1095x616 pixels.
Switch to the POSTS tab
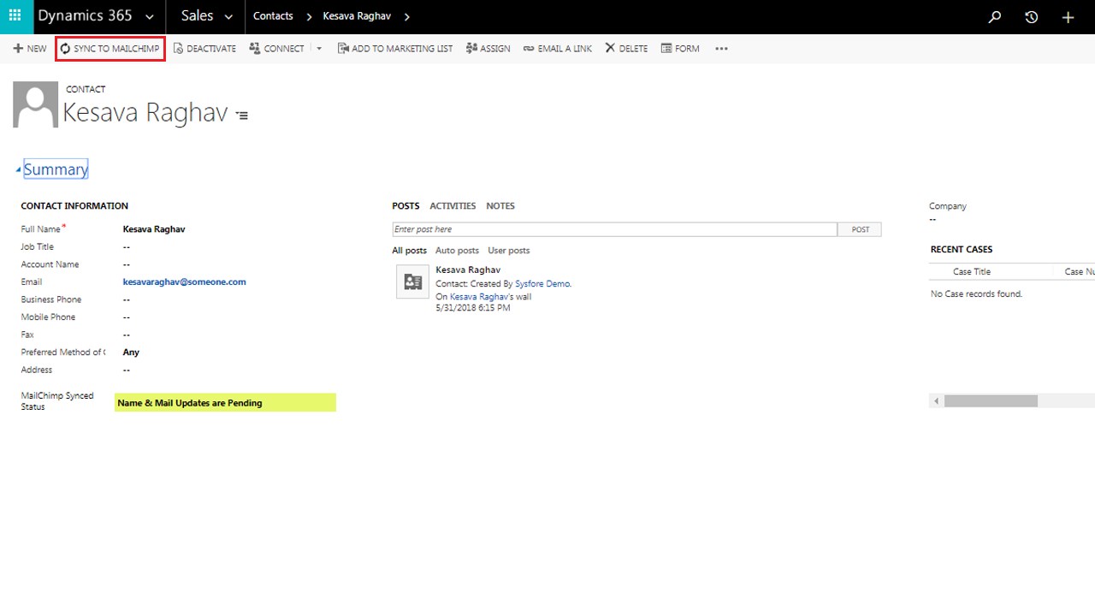(x=405, y=206)
